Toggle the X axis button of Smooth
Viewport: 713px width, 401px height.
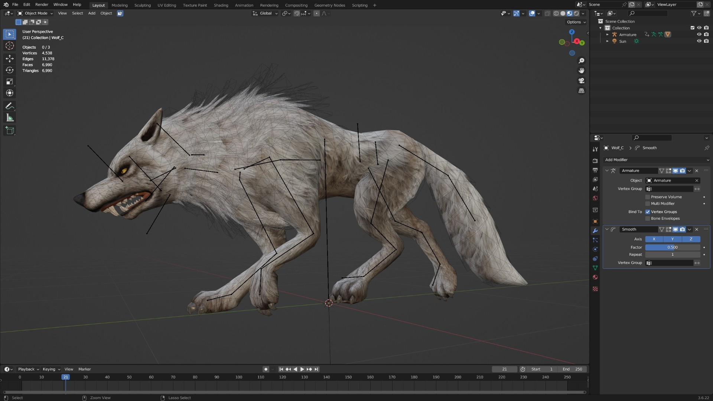coord(654,239)
